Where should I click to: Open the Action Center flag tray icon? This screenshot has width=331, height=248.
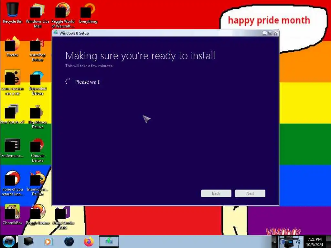[283, 242]
